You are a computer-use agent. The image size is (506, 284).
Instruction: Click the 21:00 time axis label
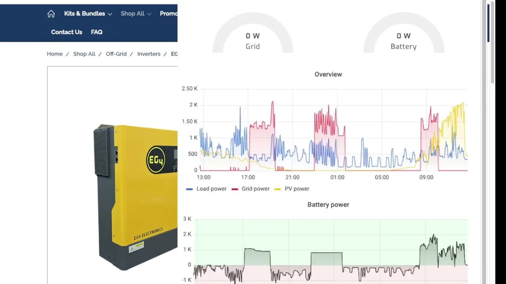293,177
